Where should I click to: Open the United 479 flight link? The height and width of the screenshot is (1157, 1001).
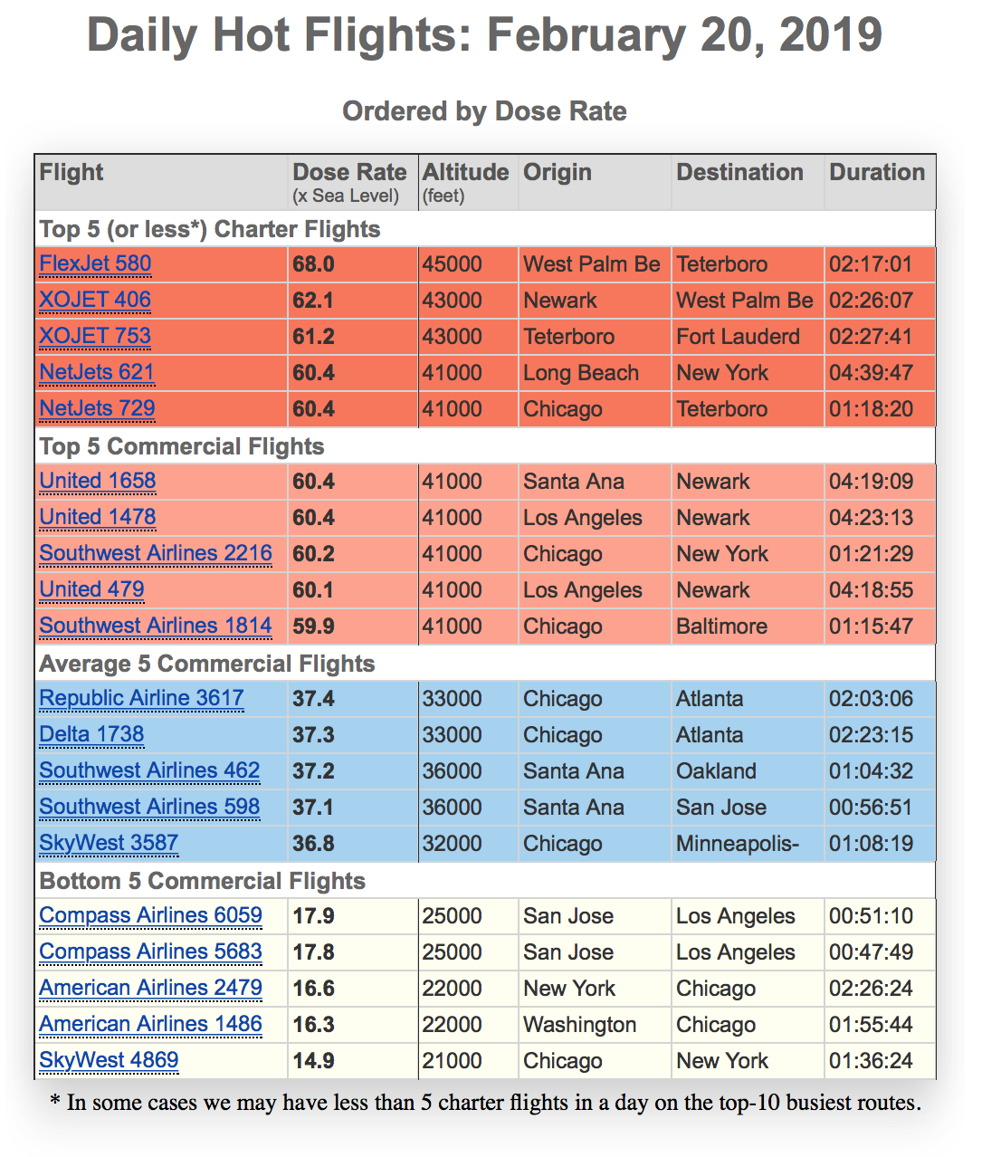point(91,590)
